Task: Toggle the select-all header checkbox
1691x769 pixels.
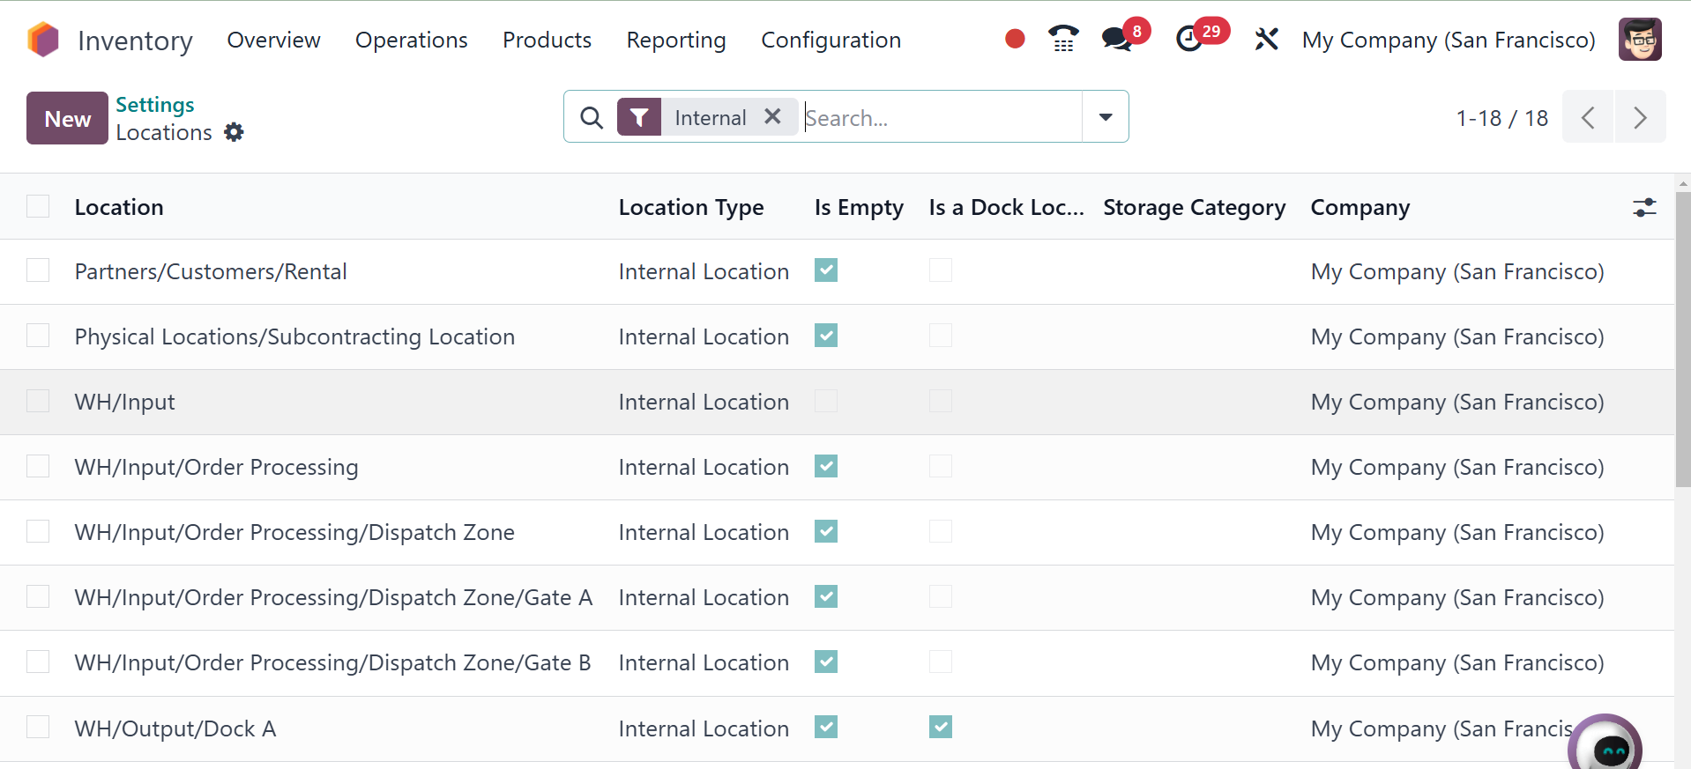Action: [x=38, y=206]
